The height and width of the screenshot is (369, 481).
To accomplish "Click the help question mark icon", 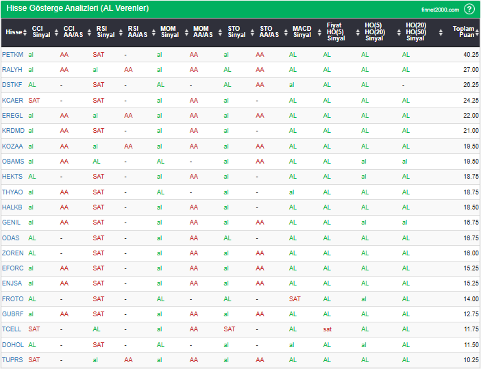I will click(469, 9).
